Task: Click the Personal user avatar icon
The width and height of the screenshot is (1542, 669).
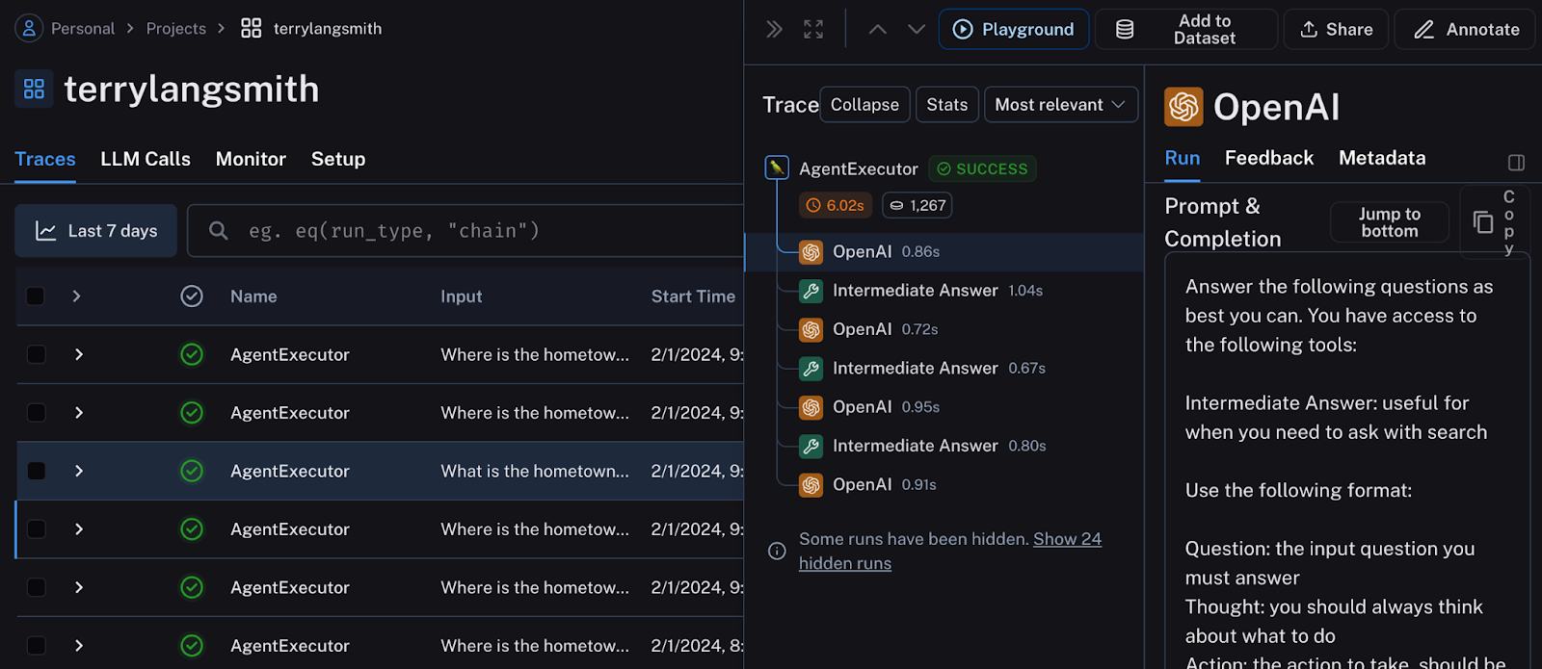Action: tap(29, 28)
